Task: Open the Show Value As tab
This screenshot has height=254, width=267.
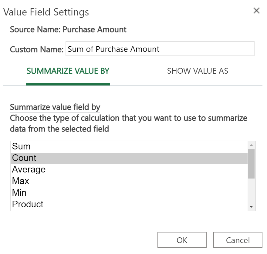Action: (198, 71)
